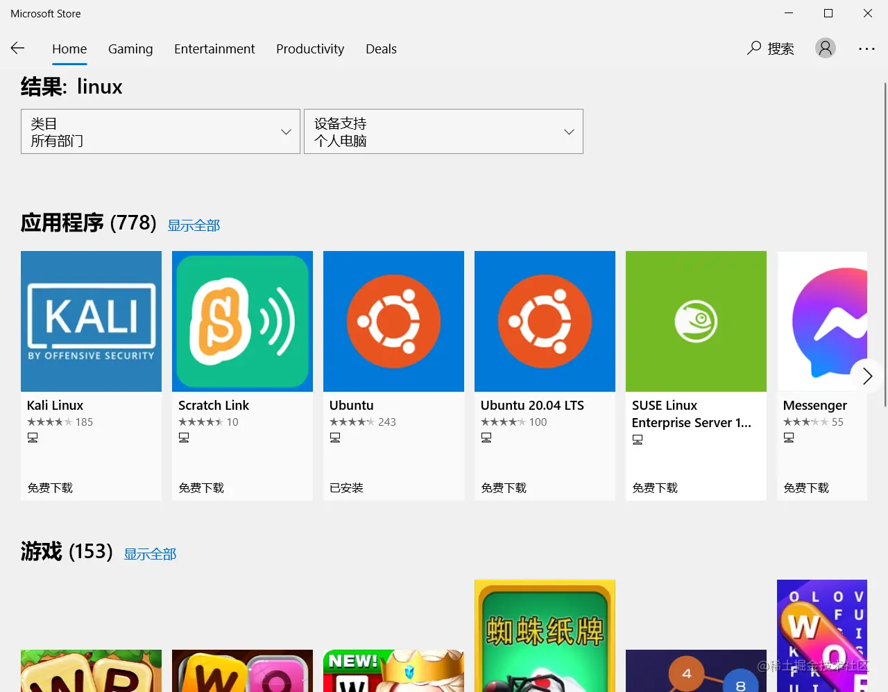Open the Entertainment tab
Image resolution: width=888 pixels, height=692 pixels.
(214, 49)
